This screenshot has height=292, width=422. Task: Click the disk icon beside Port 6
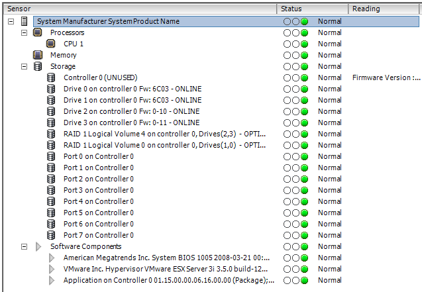51,224
